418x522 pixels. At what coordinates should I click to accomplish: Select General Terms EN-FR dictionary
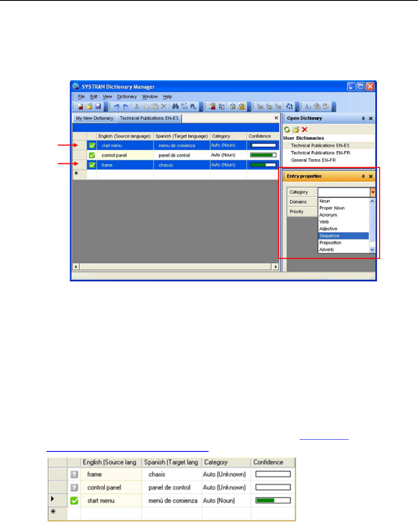(x=313, y=160)
